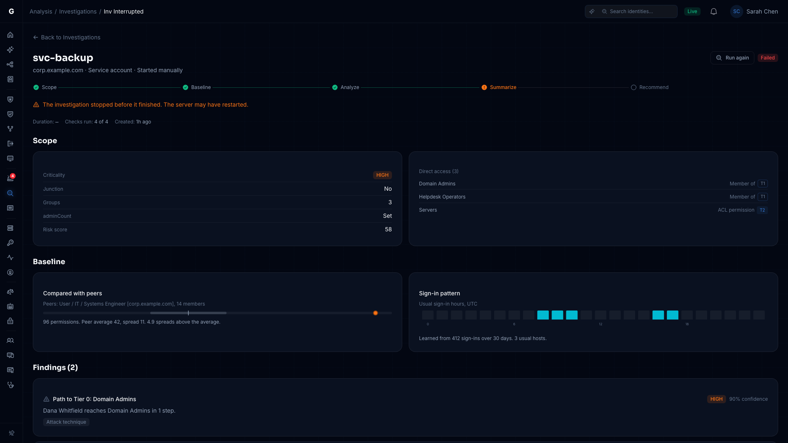The width and height of the screenshot is (788, 443).
Task: Open Sarah Chen user menu
Action: click(x=754, y=11)
